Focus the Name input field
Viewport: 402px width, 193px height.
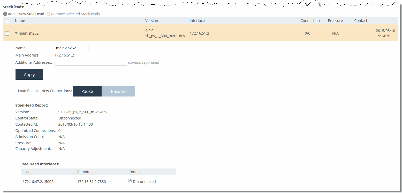(72, 48)
